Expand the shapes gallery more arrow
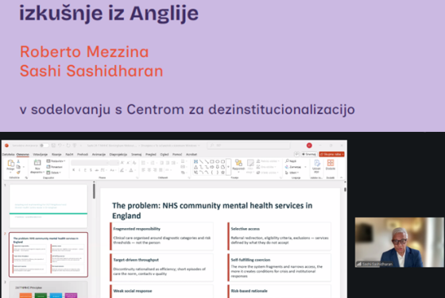445x298 pixels. (x=228, y=167)
